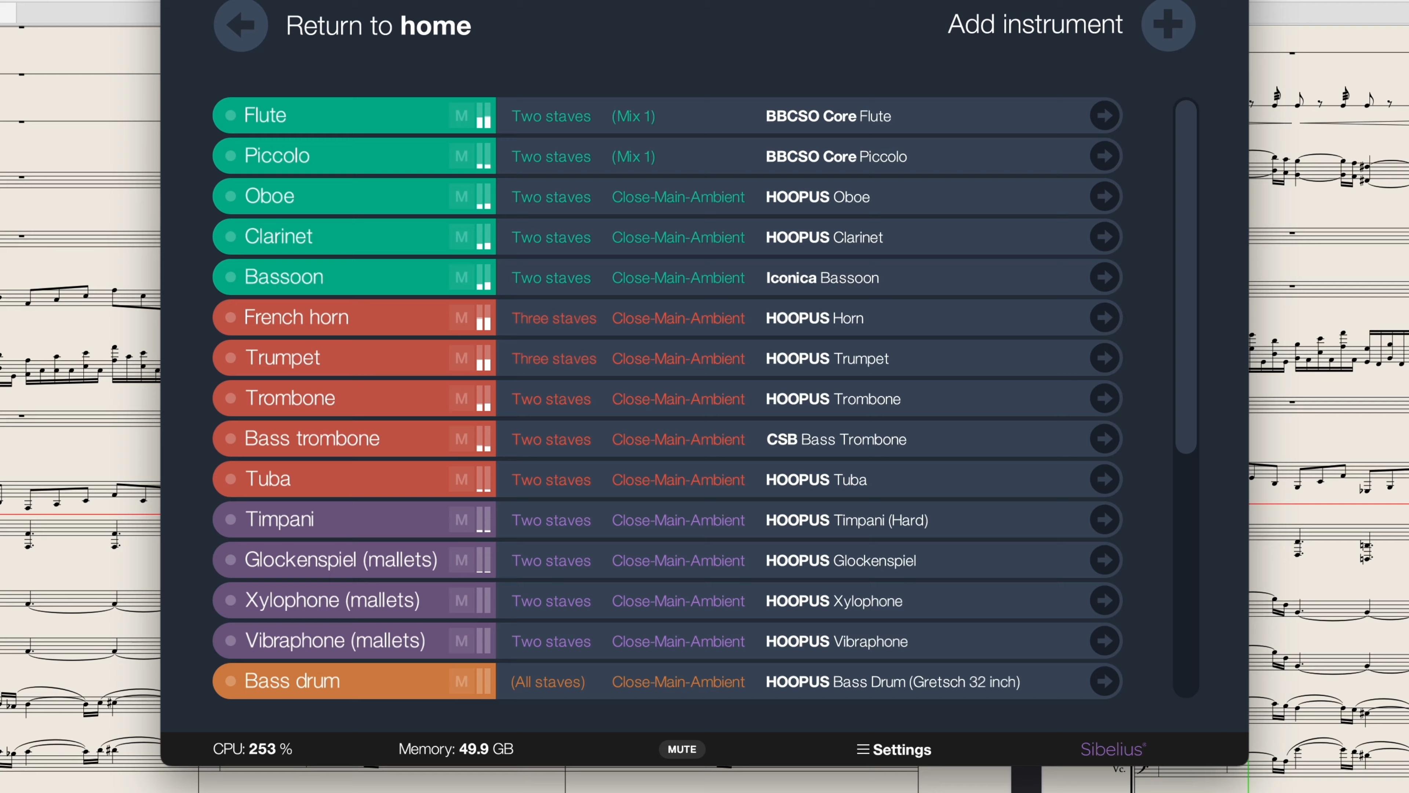This screenshot has width=1409, height=793.
Task: Click the global MUTE button
Action: (x=682, y=749)
